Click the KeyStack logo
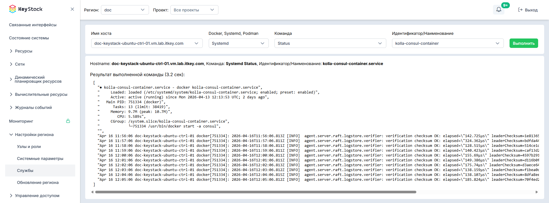 point(26,9)
